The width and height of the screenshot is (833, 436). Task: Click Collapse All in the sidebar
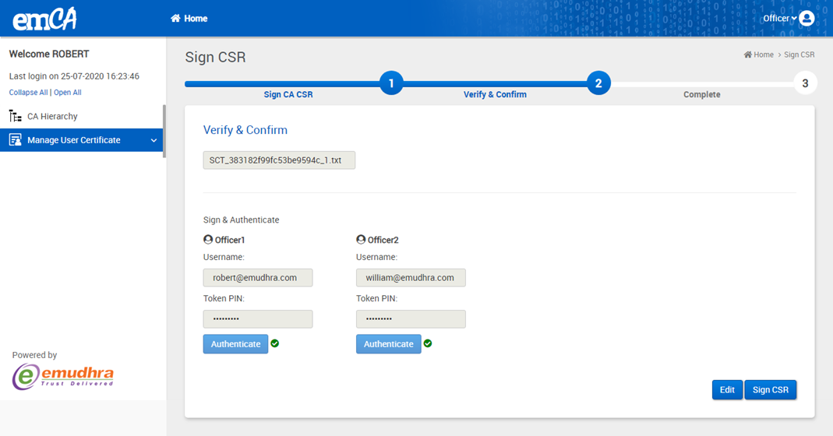click(x=28, y=93)
